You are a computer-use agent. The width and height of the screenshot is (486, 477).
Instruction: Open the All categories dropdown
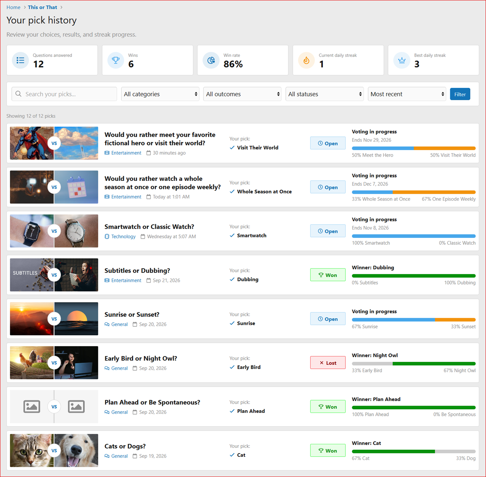[160, 94]
